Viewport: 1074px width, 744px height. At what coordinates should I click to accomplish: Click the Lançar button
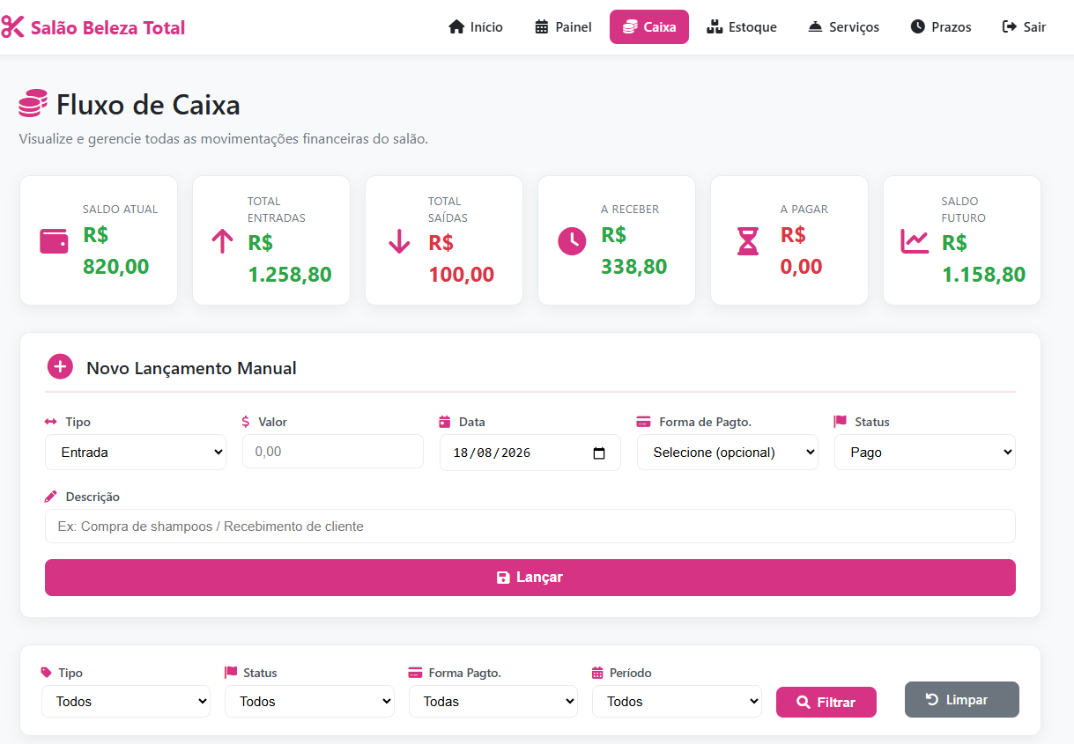point(530,578)
